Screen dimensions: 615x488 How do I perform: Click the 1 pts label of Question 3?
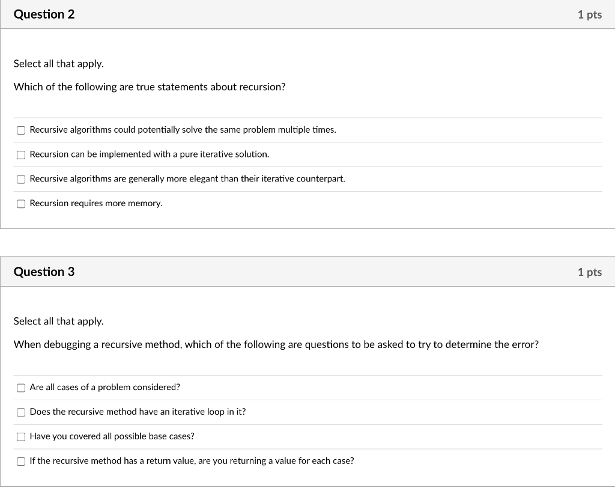pyautogui.click(x=590, y=272)
